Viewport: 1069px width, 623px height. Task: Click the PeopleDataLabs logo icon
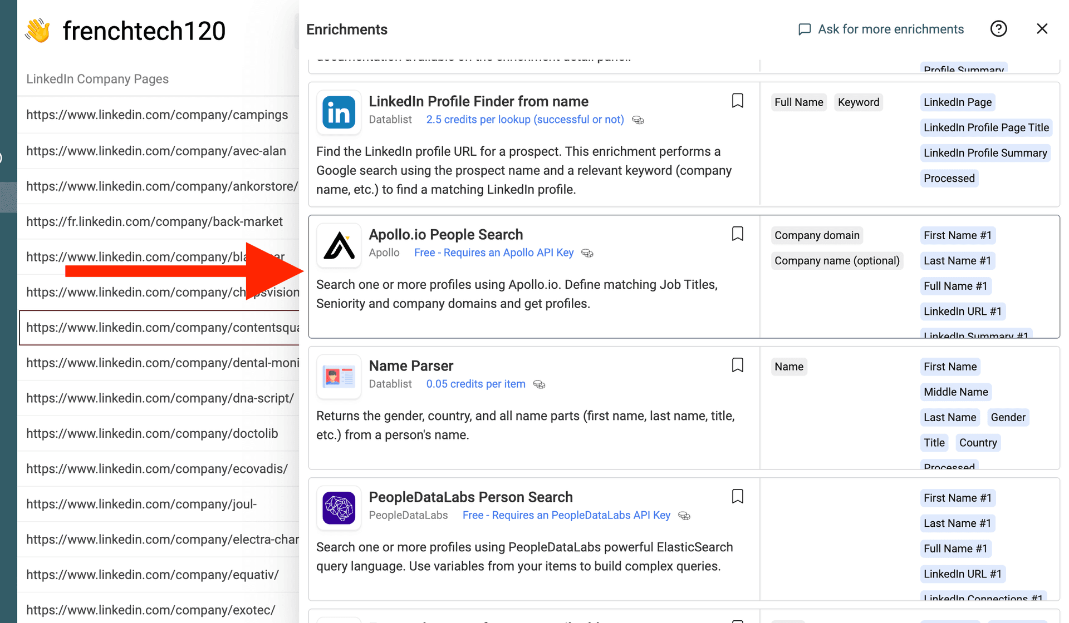[339, 508]
